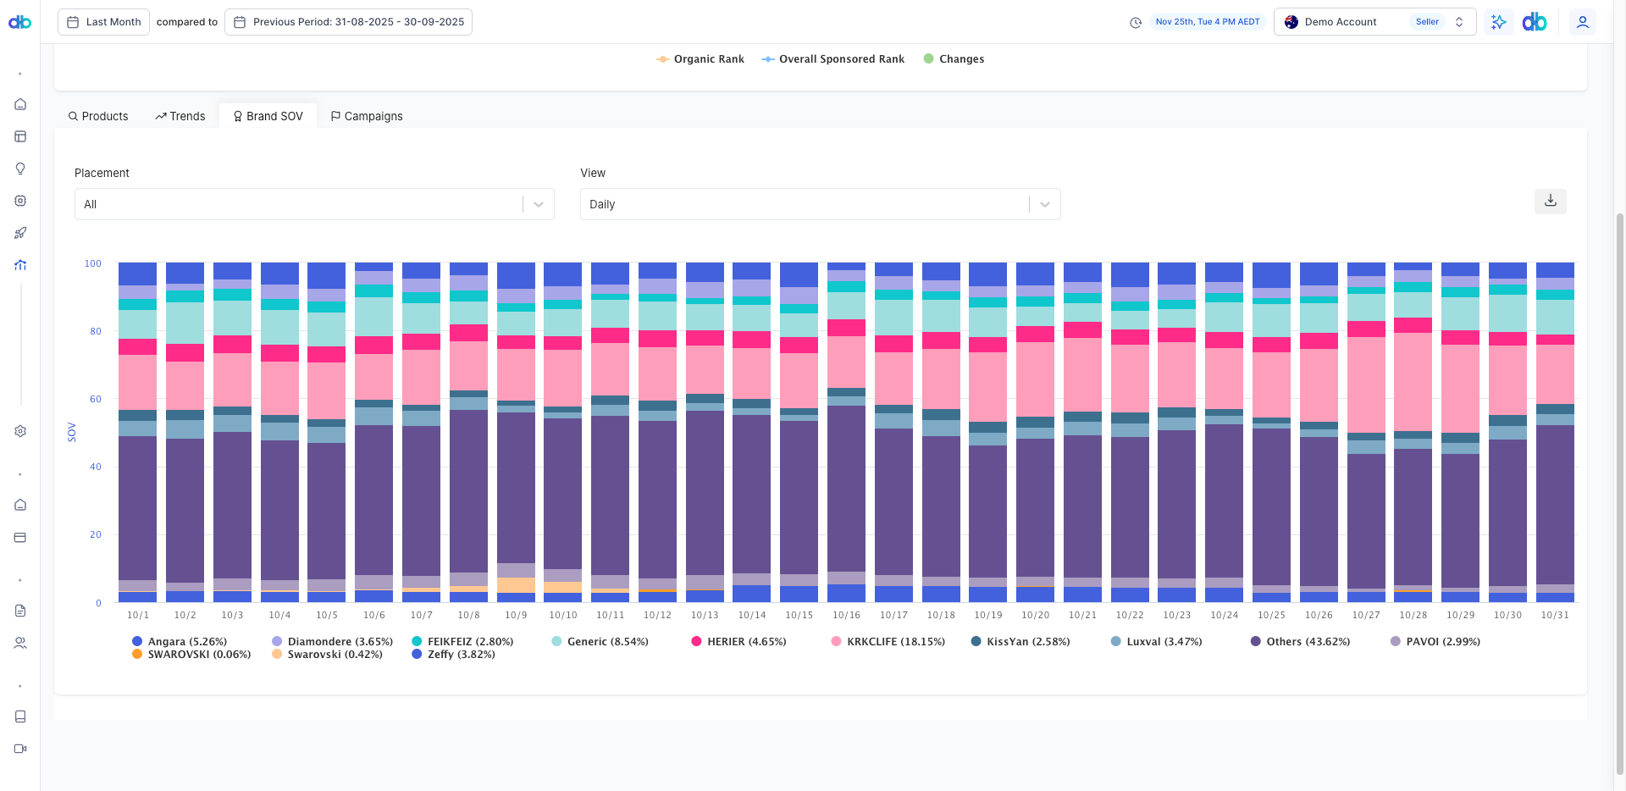Image resolution: width=1626 pixels, height=791 pixels.
Task: Click the users icon in sidebar
Action: [x=20, y=643]
